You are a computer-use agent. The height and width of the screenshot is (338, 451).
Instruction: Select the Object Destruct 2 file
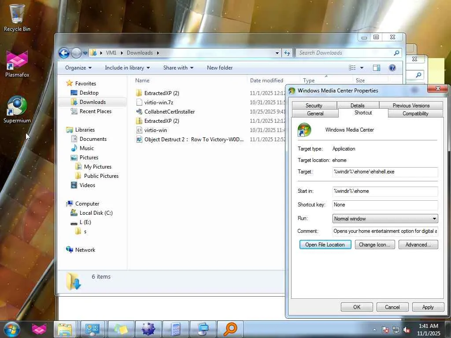(x=194, y=140)
